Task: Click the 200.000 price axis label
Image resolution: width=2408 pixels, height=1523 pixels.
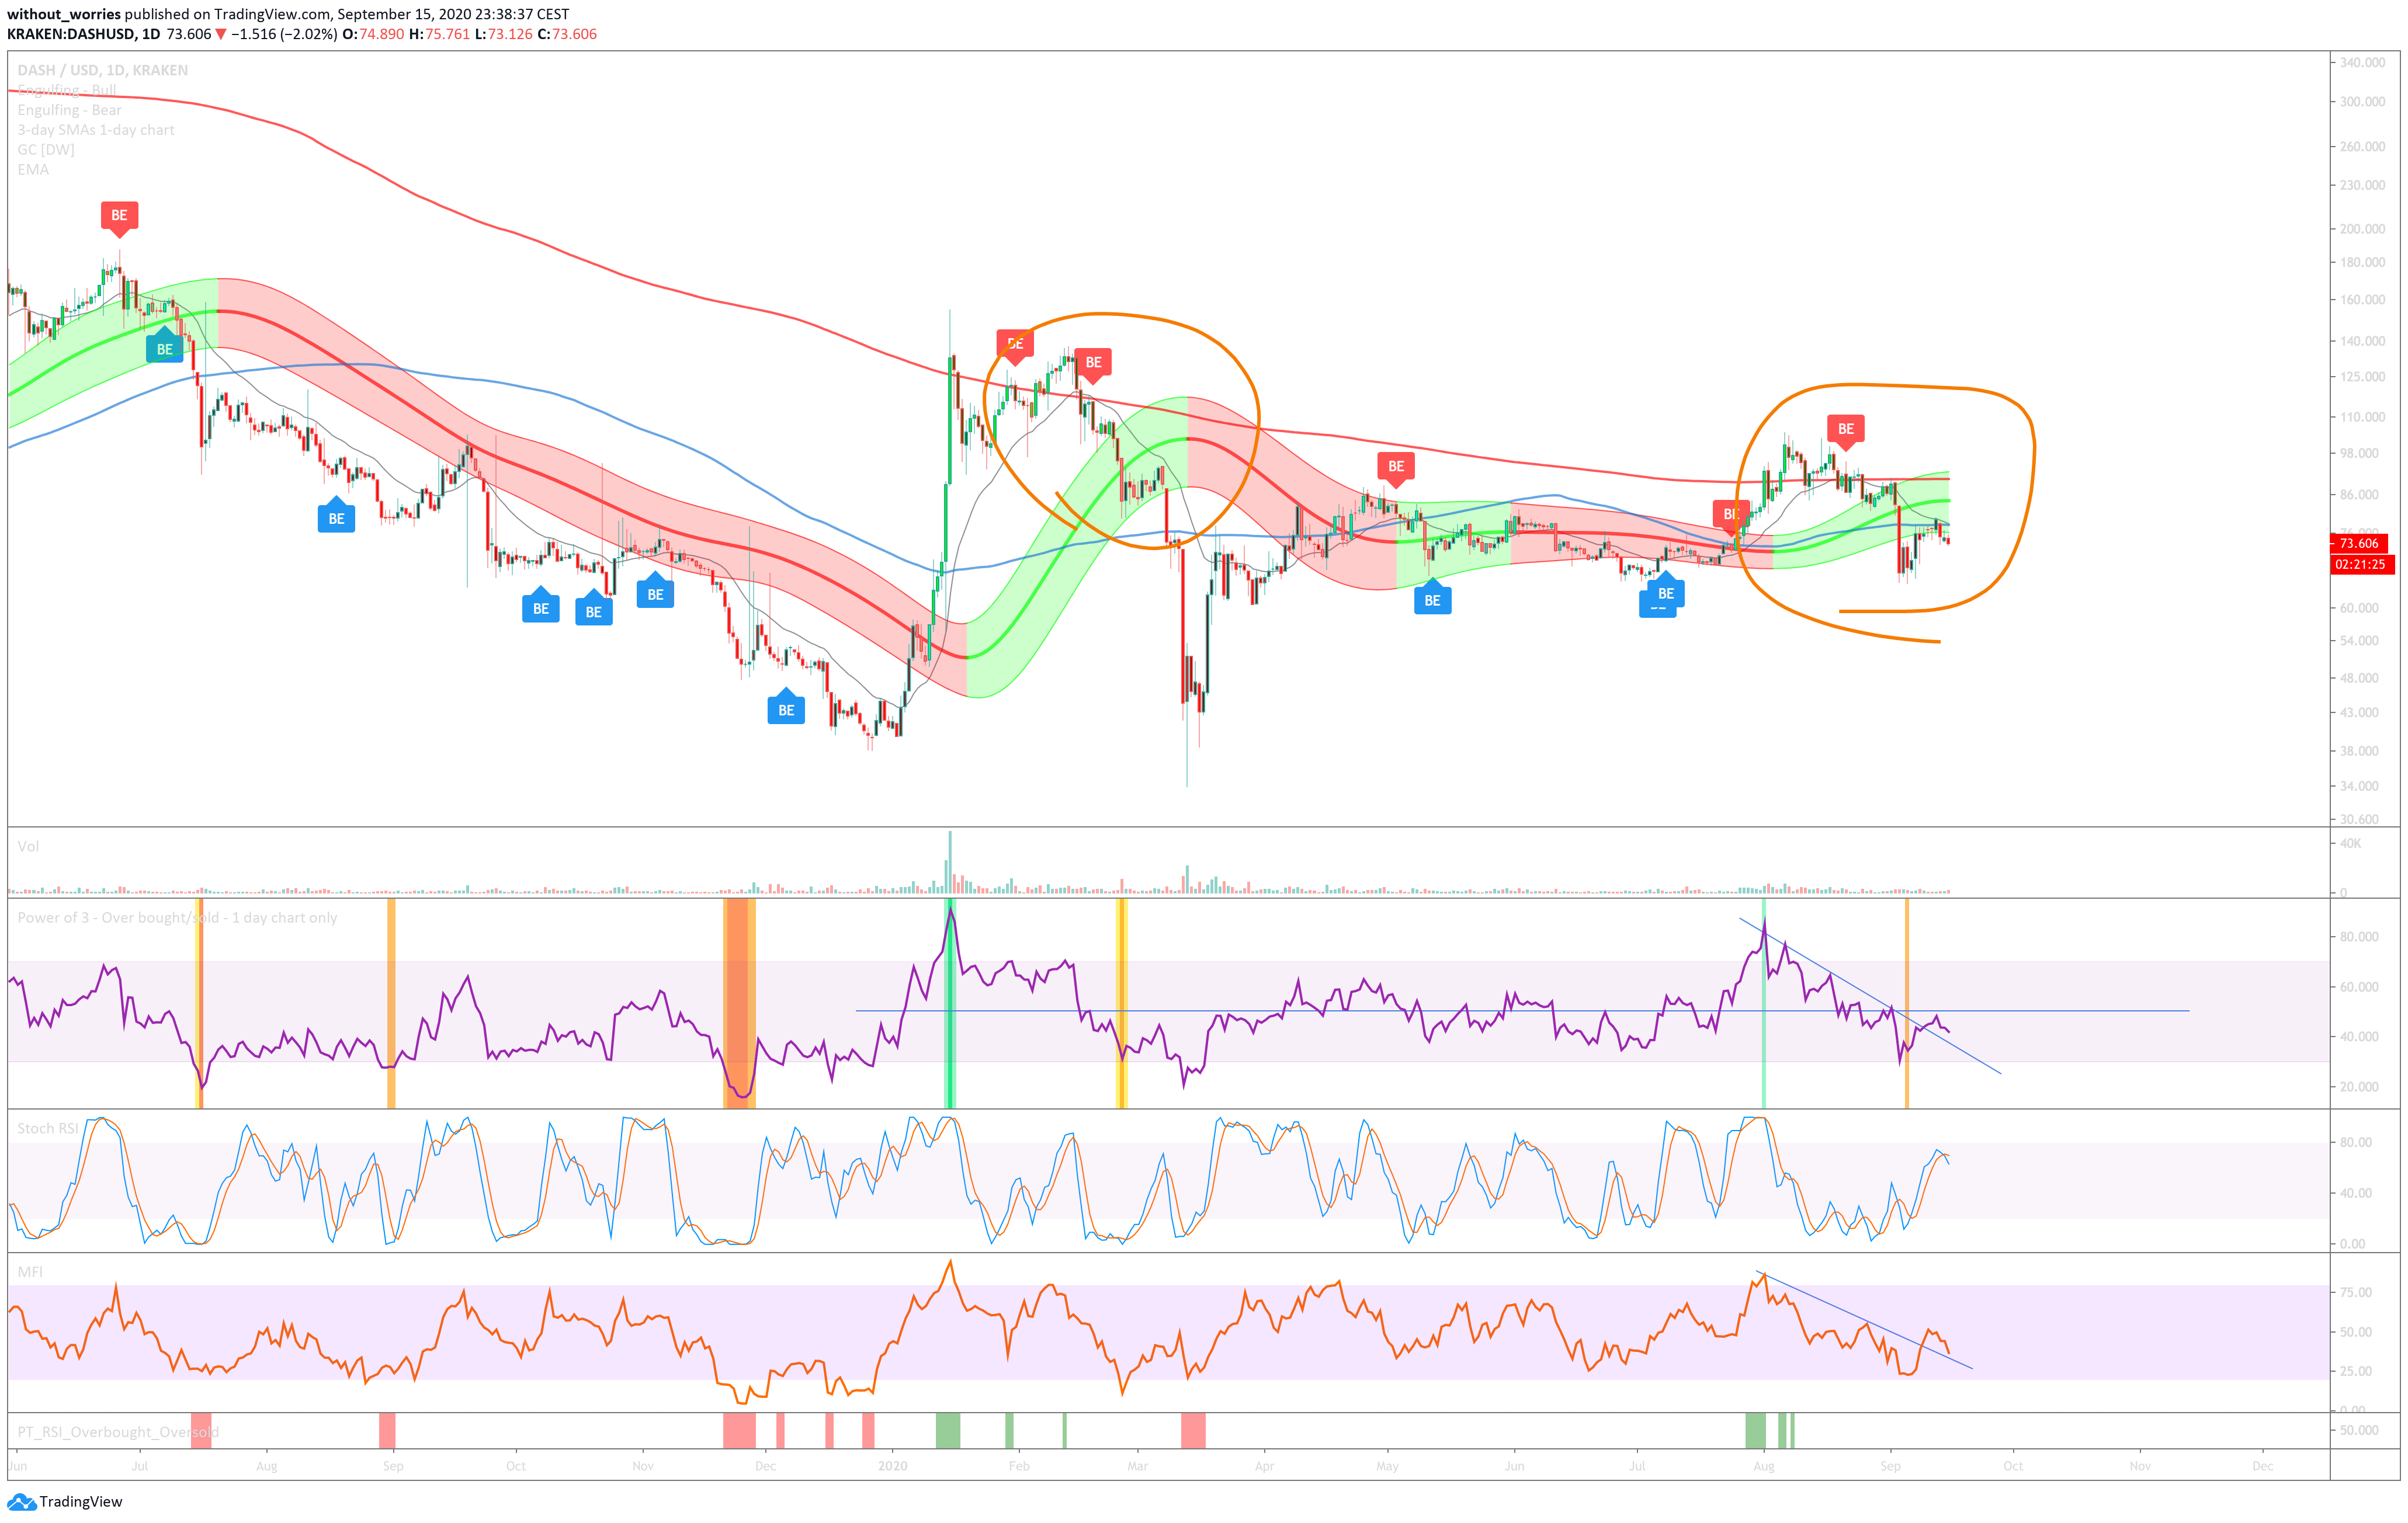Action: [2362, 229]
